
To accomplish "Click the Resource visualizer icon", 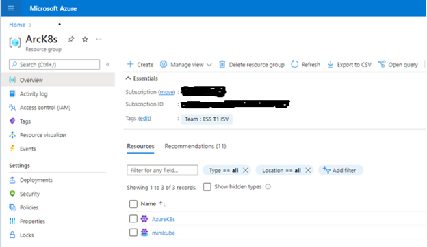I will (x=12, y=135).
